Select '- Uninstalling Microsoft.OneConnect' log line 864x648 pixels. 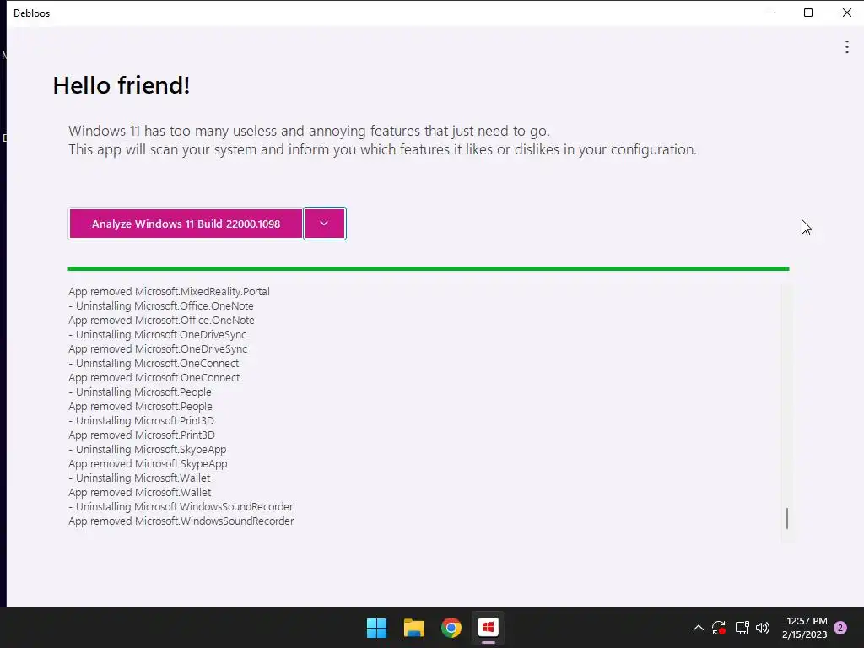click(154, 363)
